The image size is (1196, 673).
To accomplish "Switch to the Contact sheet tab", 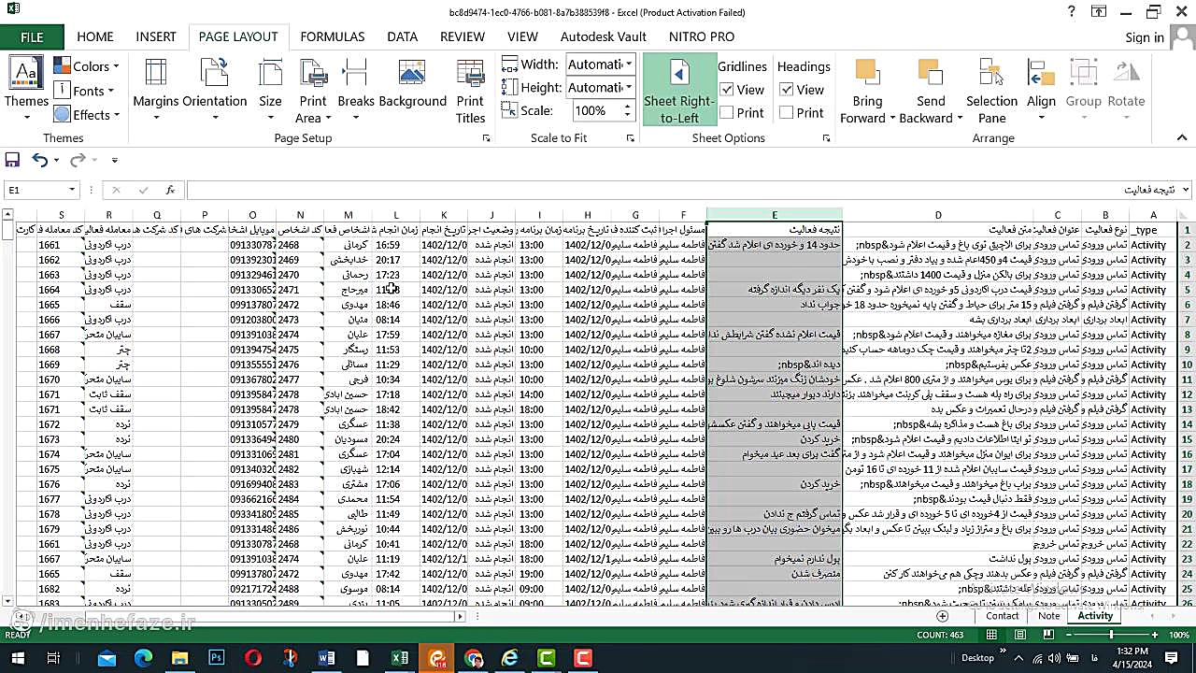I will coord(1002,616).
